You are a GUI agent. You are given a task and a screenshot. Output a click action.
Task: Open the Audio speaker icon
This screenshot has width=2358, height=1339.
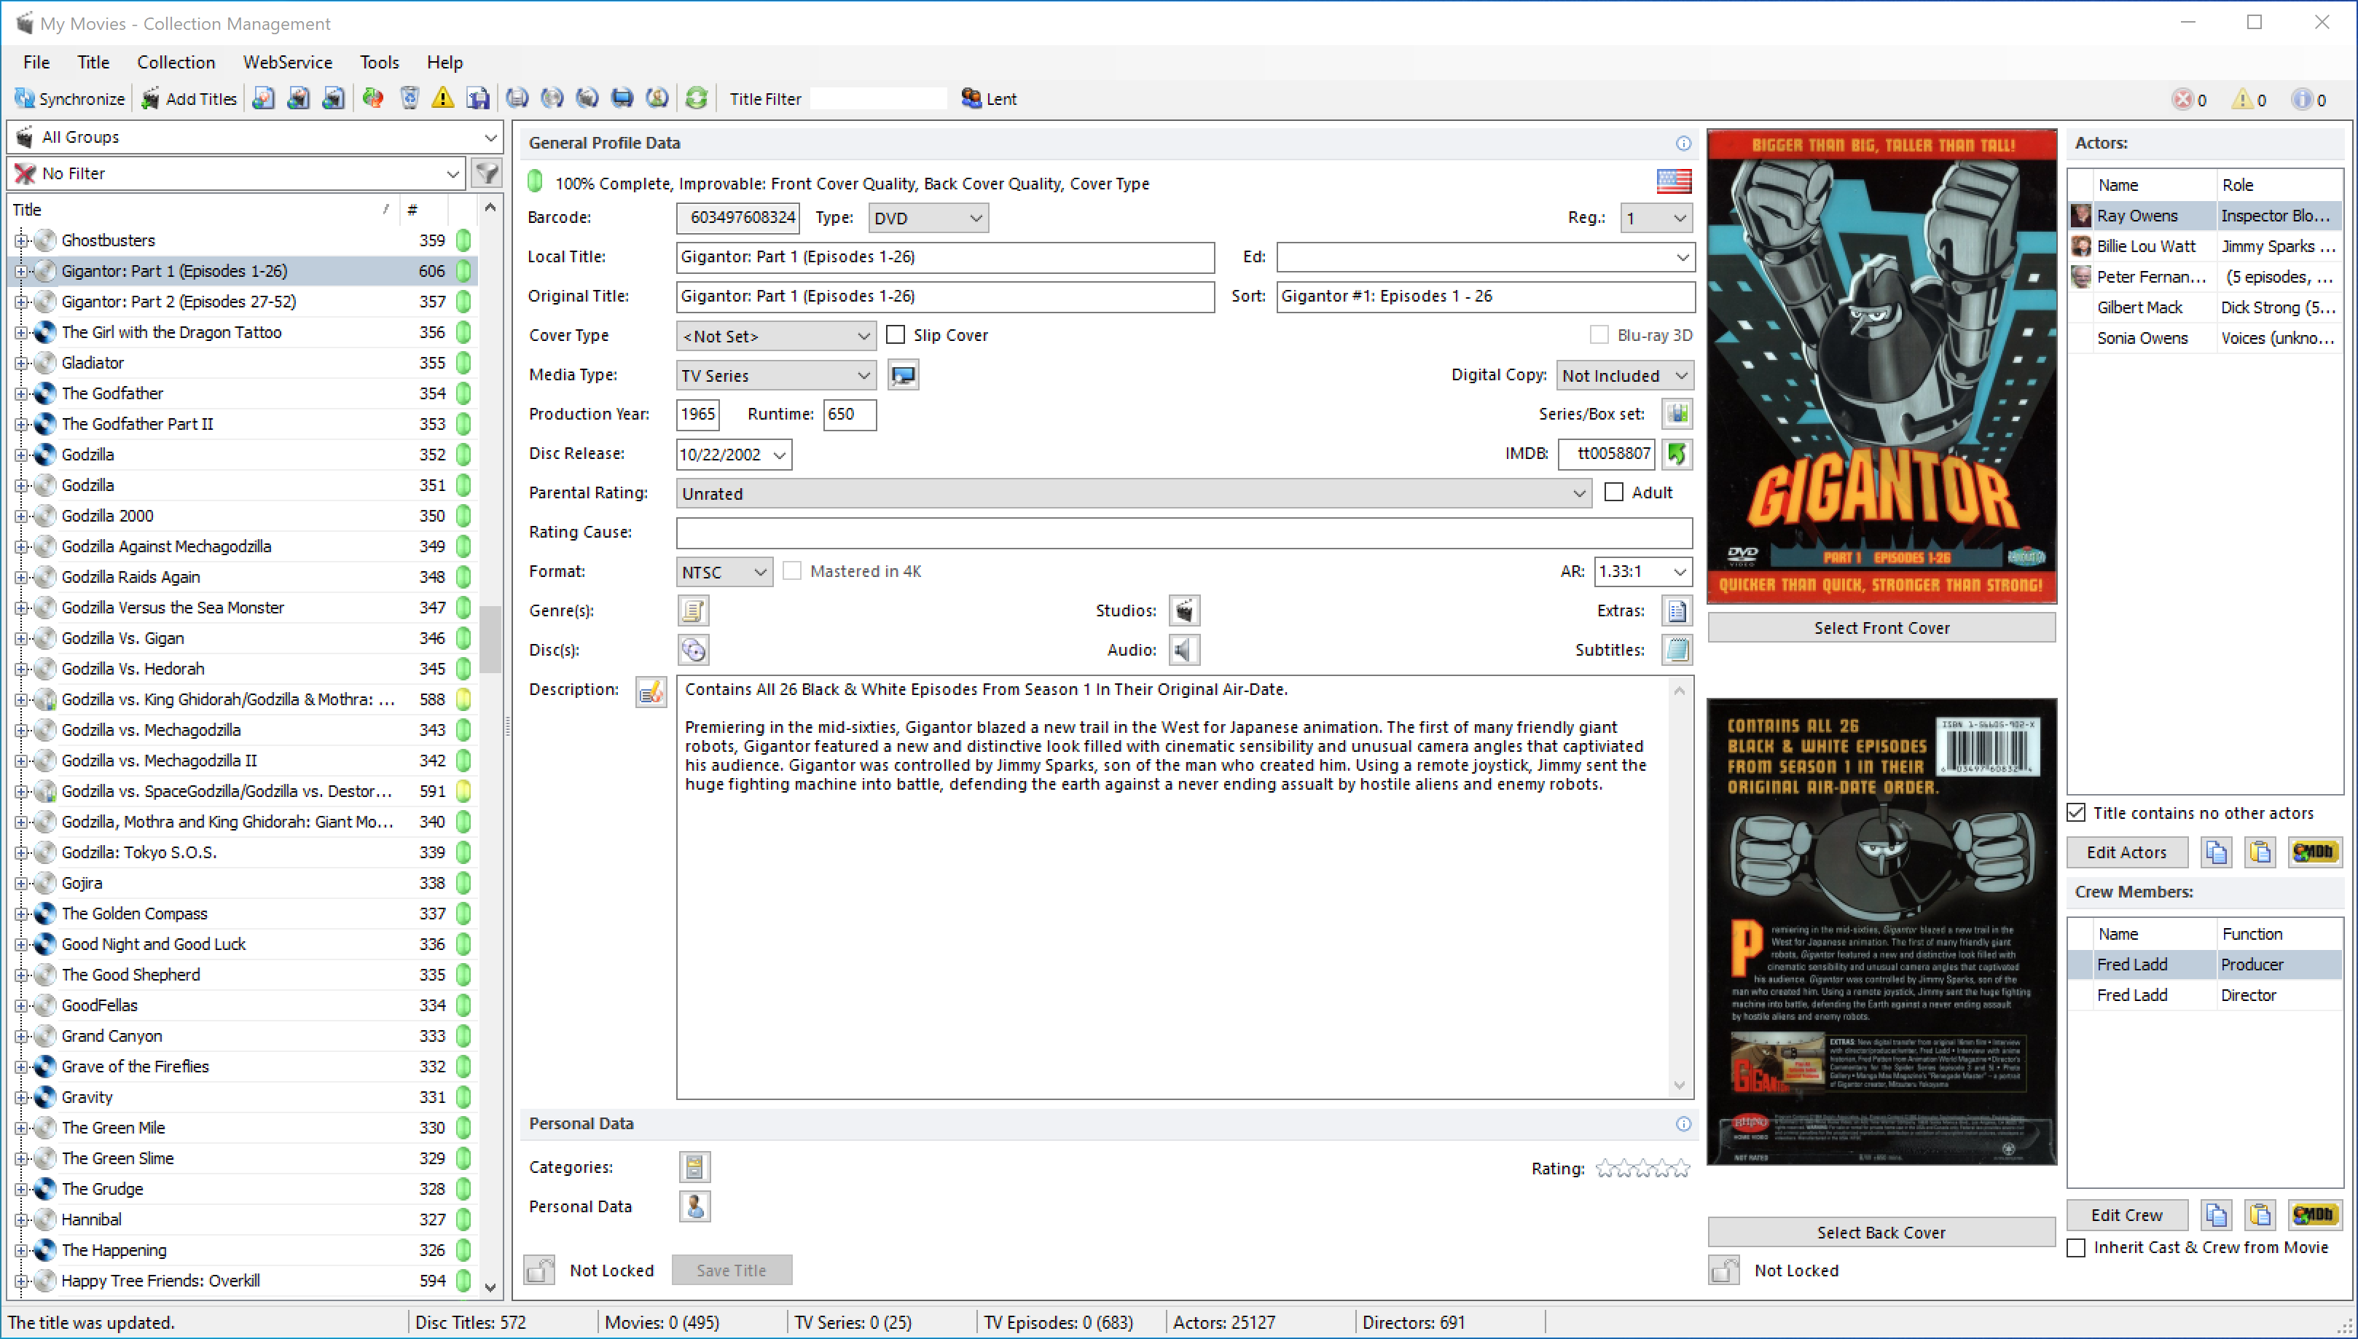point(1185,650)
